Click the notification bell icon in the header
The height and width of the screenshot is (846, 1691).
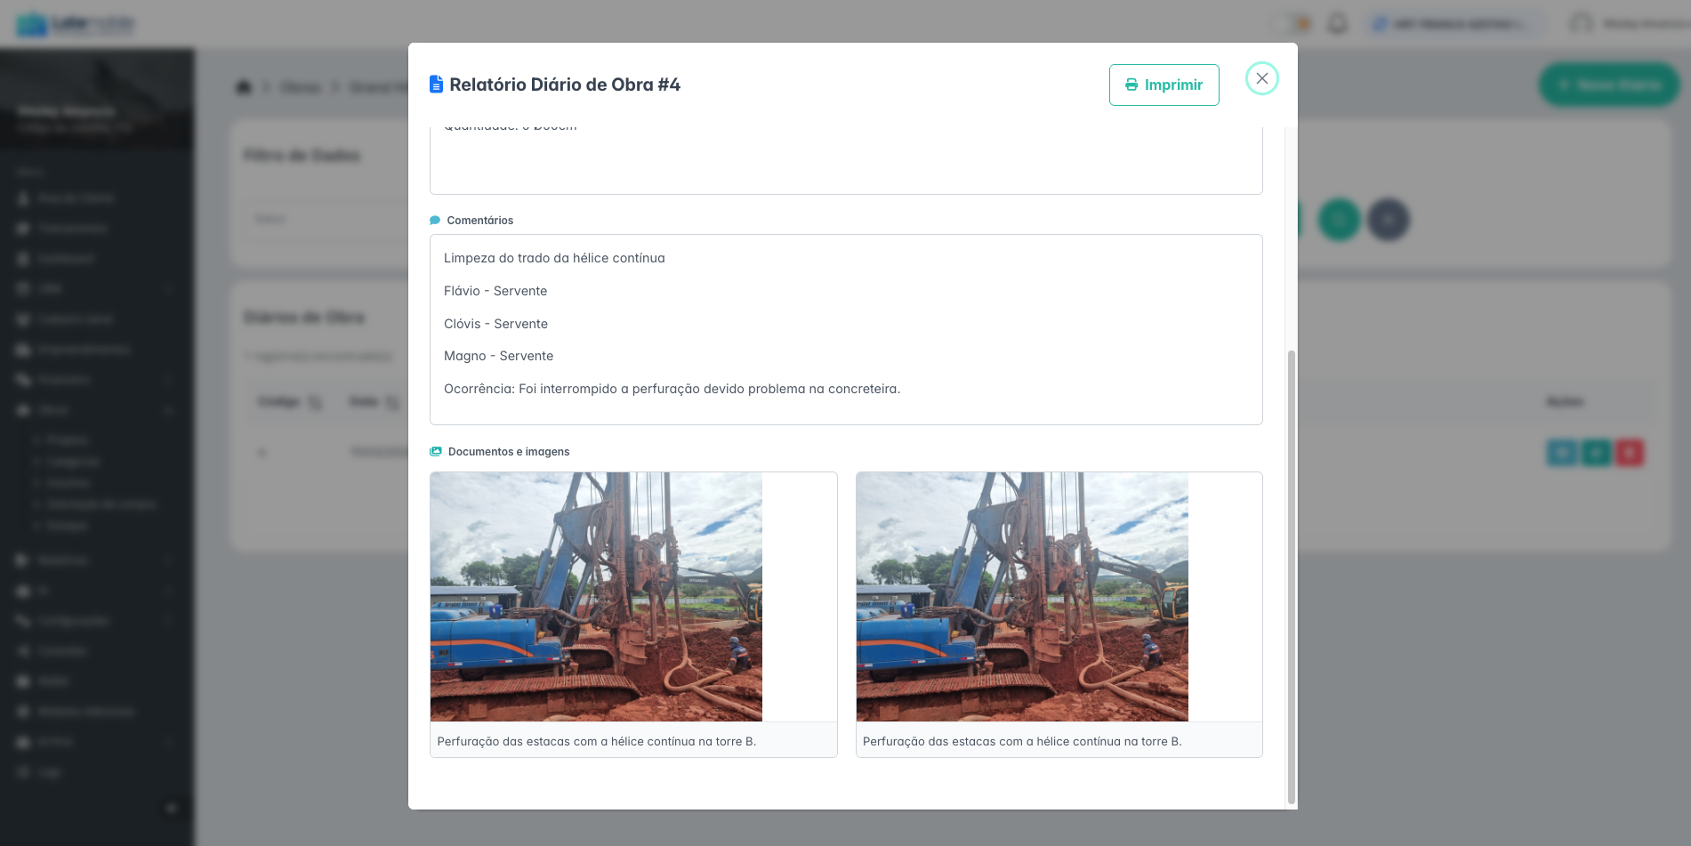pyautogui.click(x=1337, y=24)
